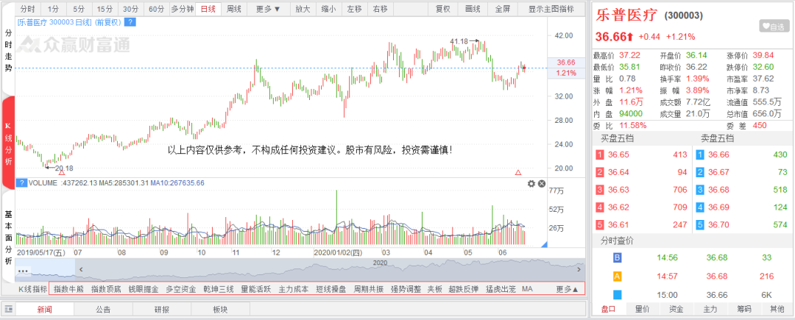795x320 pixels.
Task: Add stock to 自选 favorites
Action: pos(773,26)
